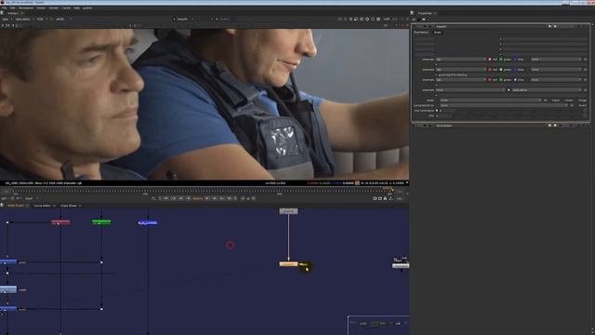Click the green expression field with text
This screenshot has height=335, width=595.
[512, 74]
